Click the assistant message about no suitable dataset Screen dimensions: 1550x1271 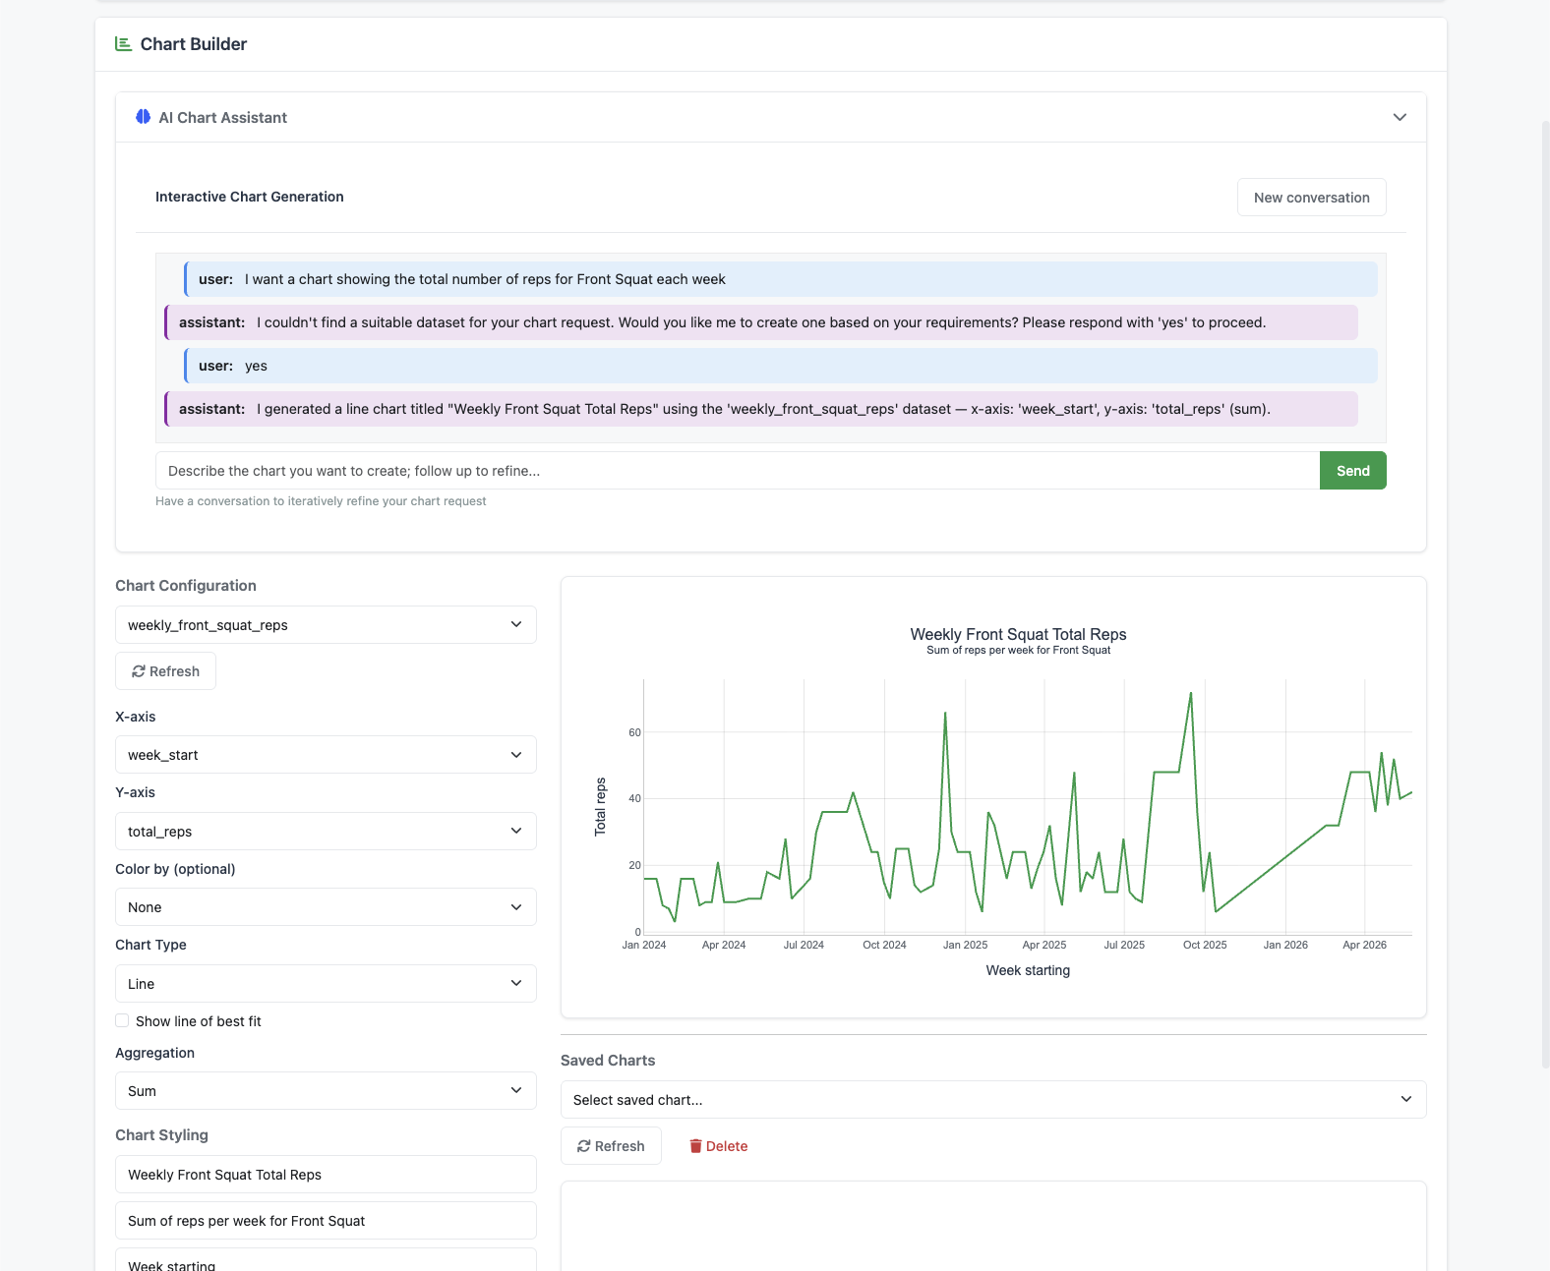pyautogui.click(x=761, y=322)
